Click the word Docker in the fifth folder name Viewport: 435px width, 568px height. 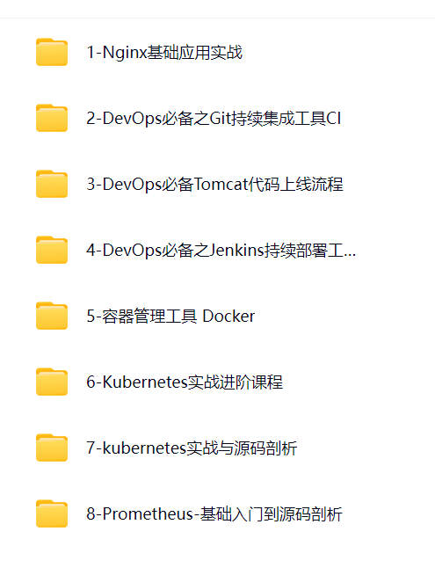pyautogui.click(x=228, y=317)
